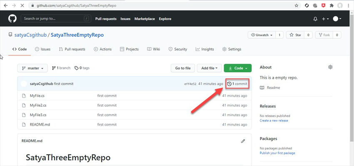
Task: Switch to the Code tab
Action: [20, 49]
